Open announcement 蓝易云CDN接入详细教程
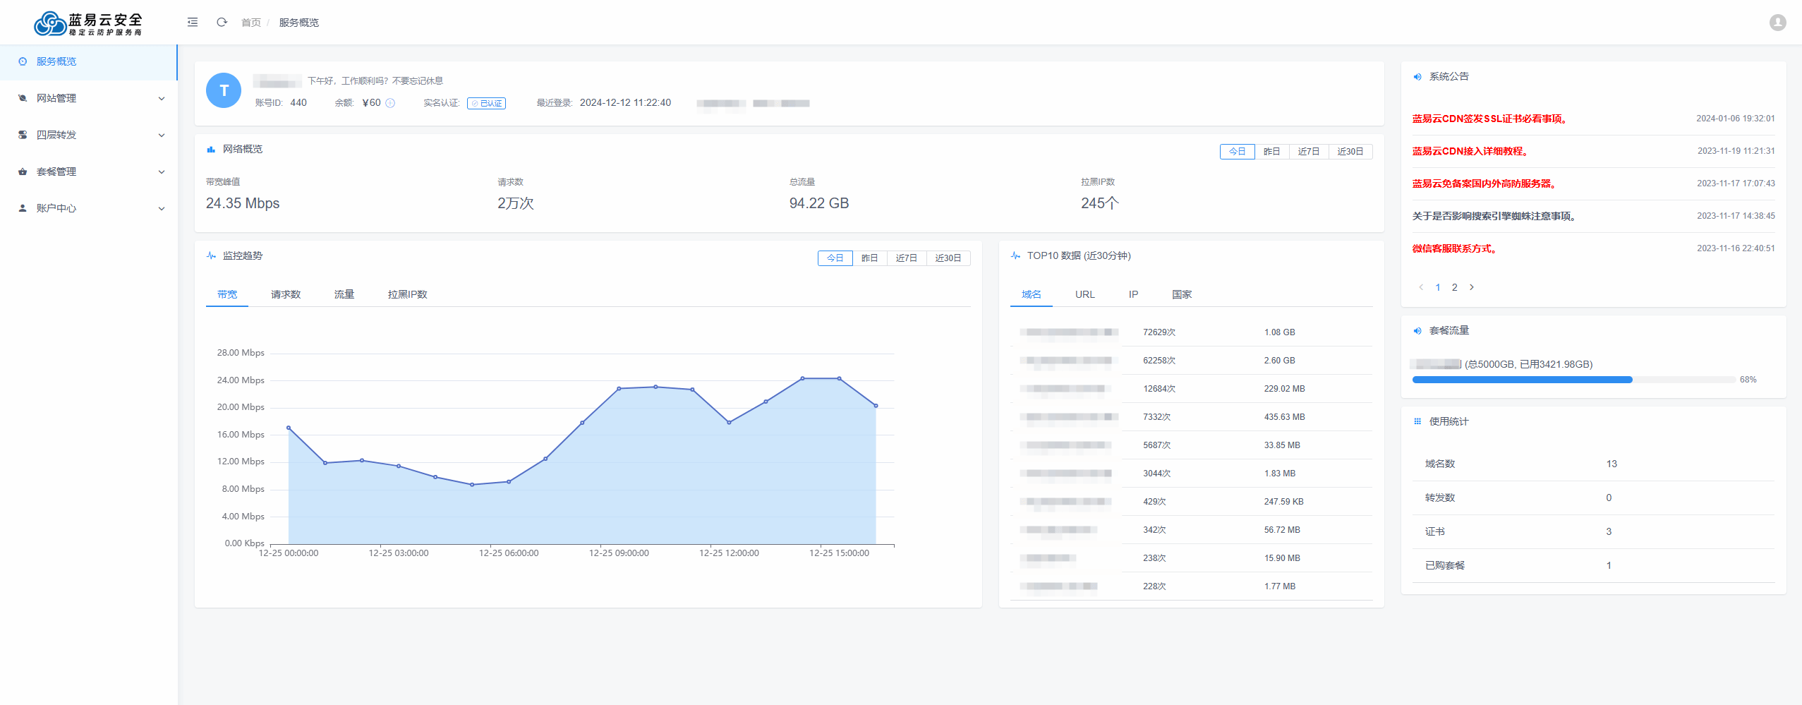This screenshot has height=705, width=1802. (1470, 151)
